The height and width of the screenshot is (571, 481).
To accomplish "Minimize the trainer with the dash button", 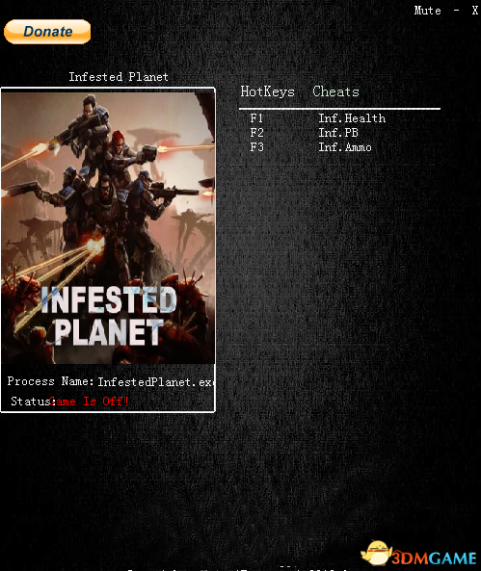I will pos(457,11).
